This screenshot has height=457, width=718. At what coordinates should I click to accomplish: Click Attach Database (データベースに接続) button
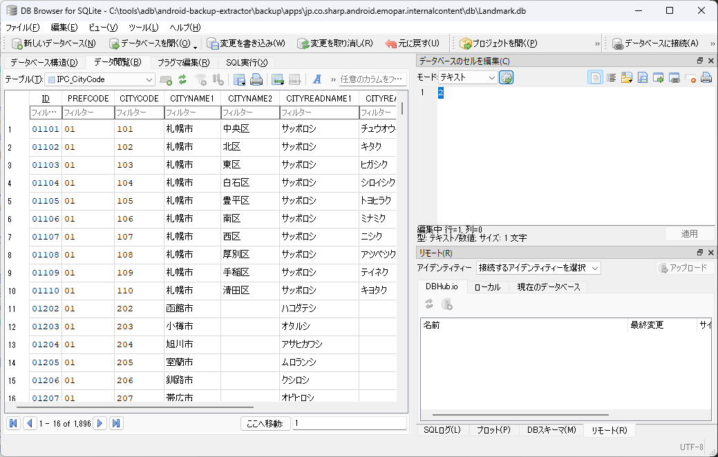click(x=655, y=43)
